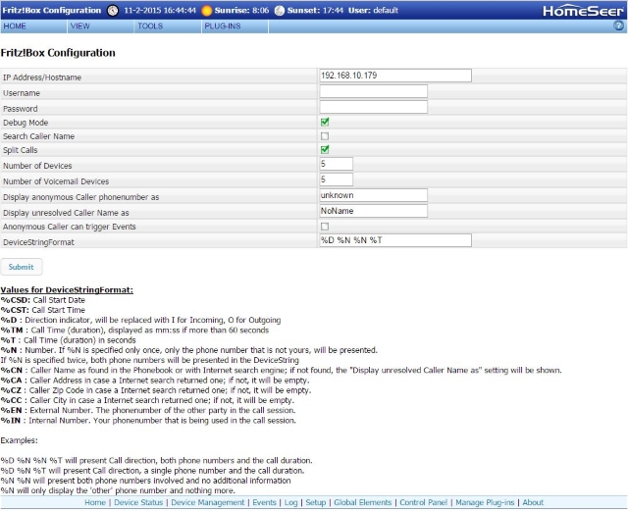Click the Username input field
628x511 pixels.
(x=373, y=91)
